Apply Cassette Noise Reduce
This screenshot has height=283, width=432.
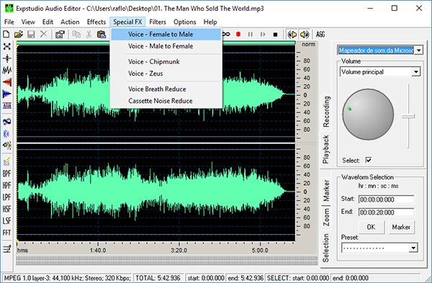pos(166,101)
